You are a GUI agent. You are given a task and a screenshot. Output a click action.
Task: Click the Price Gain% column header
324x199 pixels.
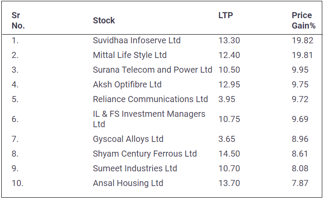[303, 20]
